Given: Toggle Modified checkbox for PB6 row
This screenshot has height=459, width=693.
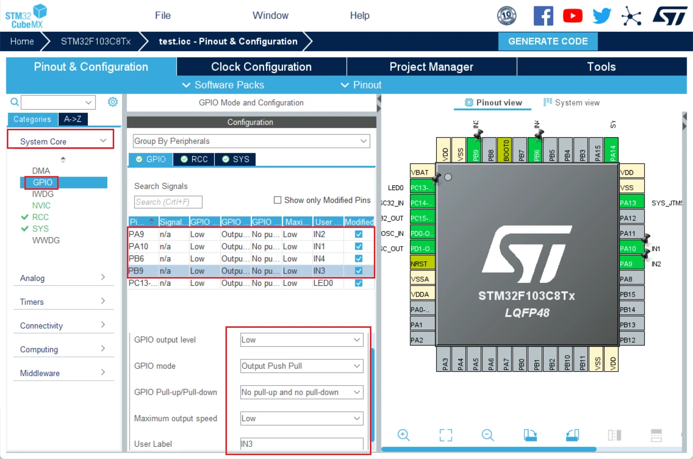Looking at the screenshot, I should (x=359, y=259).
